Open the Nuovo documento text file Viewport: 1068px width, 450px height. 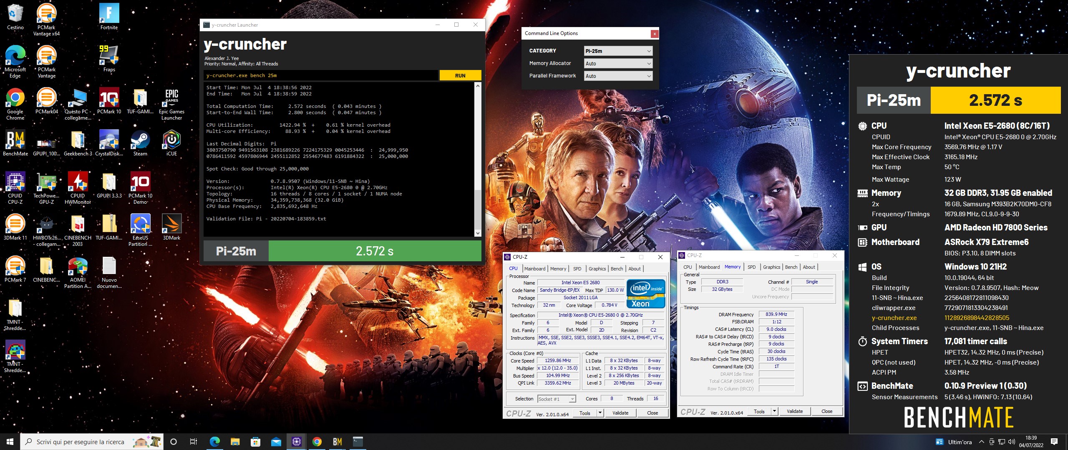click(x=109, y=272)
